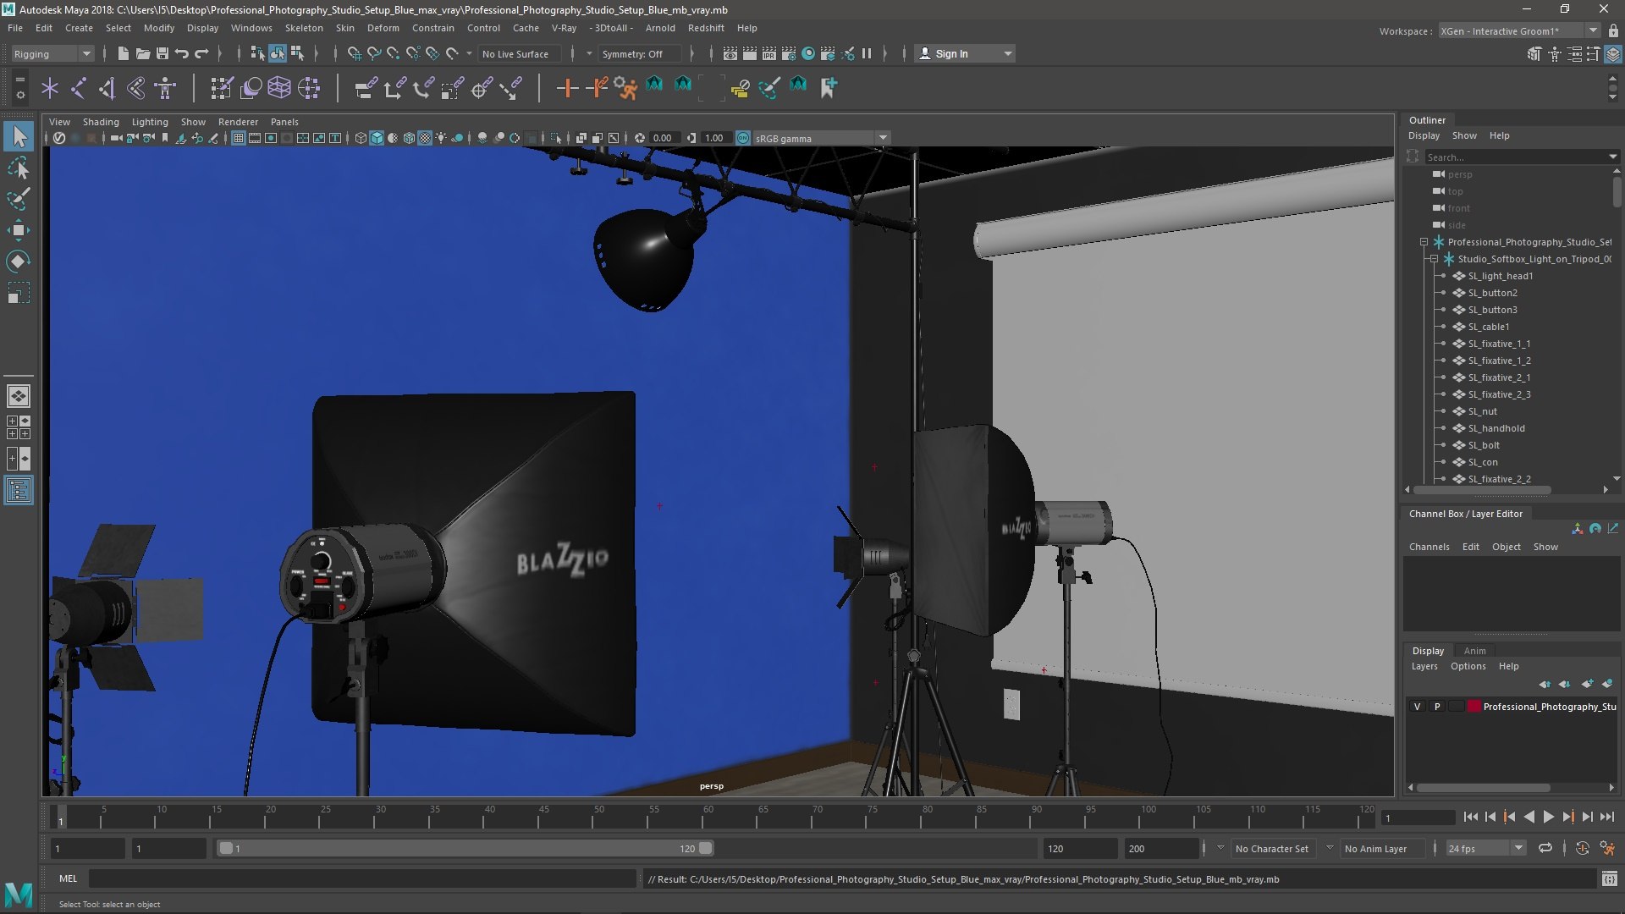
Task: Toggle smooth shade all in viewport
Action: coord(377,138)
